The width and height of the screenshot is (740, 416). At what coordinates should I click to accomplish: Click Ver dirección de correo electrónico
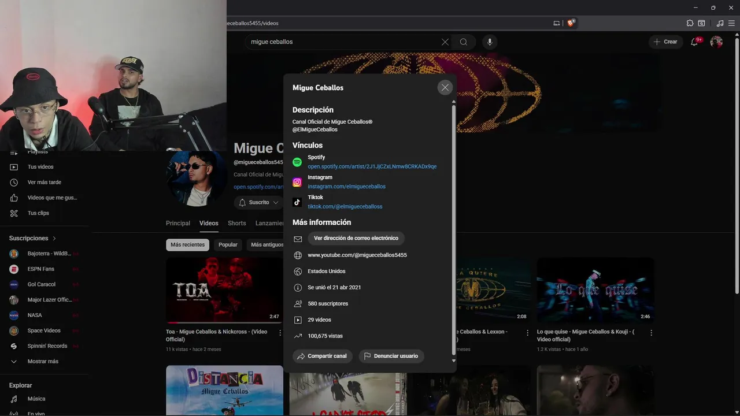pyautogui.click(x=356, y=238)
